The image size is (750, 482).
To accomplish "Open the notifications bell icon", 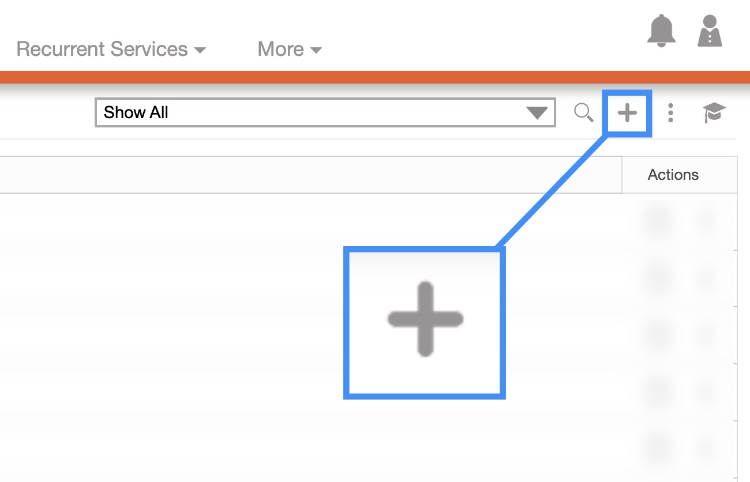I will click(661, 31).
